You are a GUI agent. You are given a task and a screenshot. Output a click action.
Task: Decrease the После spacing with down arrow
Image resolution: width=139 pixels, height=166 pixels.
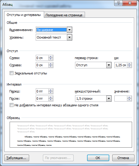click(x=51, y=100)
